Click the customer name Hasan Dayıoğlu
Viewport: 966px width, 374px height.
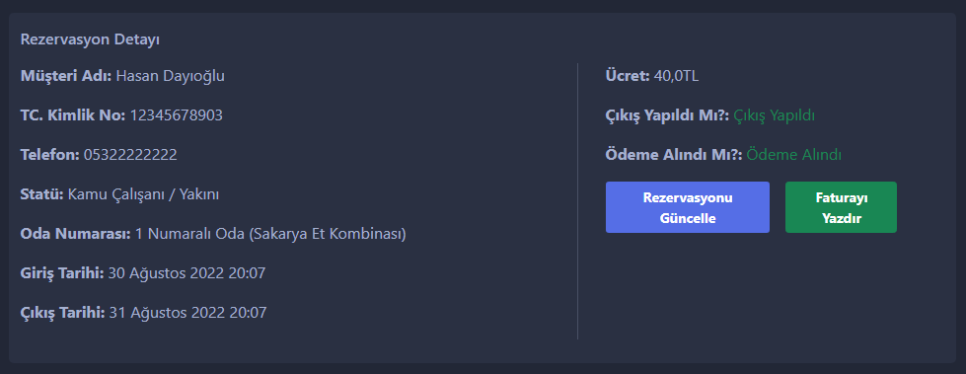click(171, 76)
